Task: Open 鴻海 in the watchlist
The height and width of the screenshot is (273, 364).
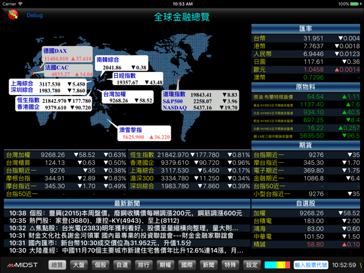Action: (x=305, y=229)
